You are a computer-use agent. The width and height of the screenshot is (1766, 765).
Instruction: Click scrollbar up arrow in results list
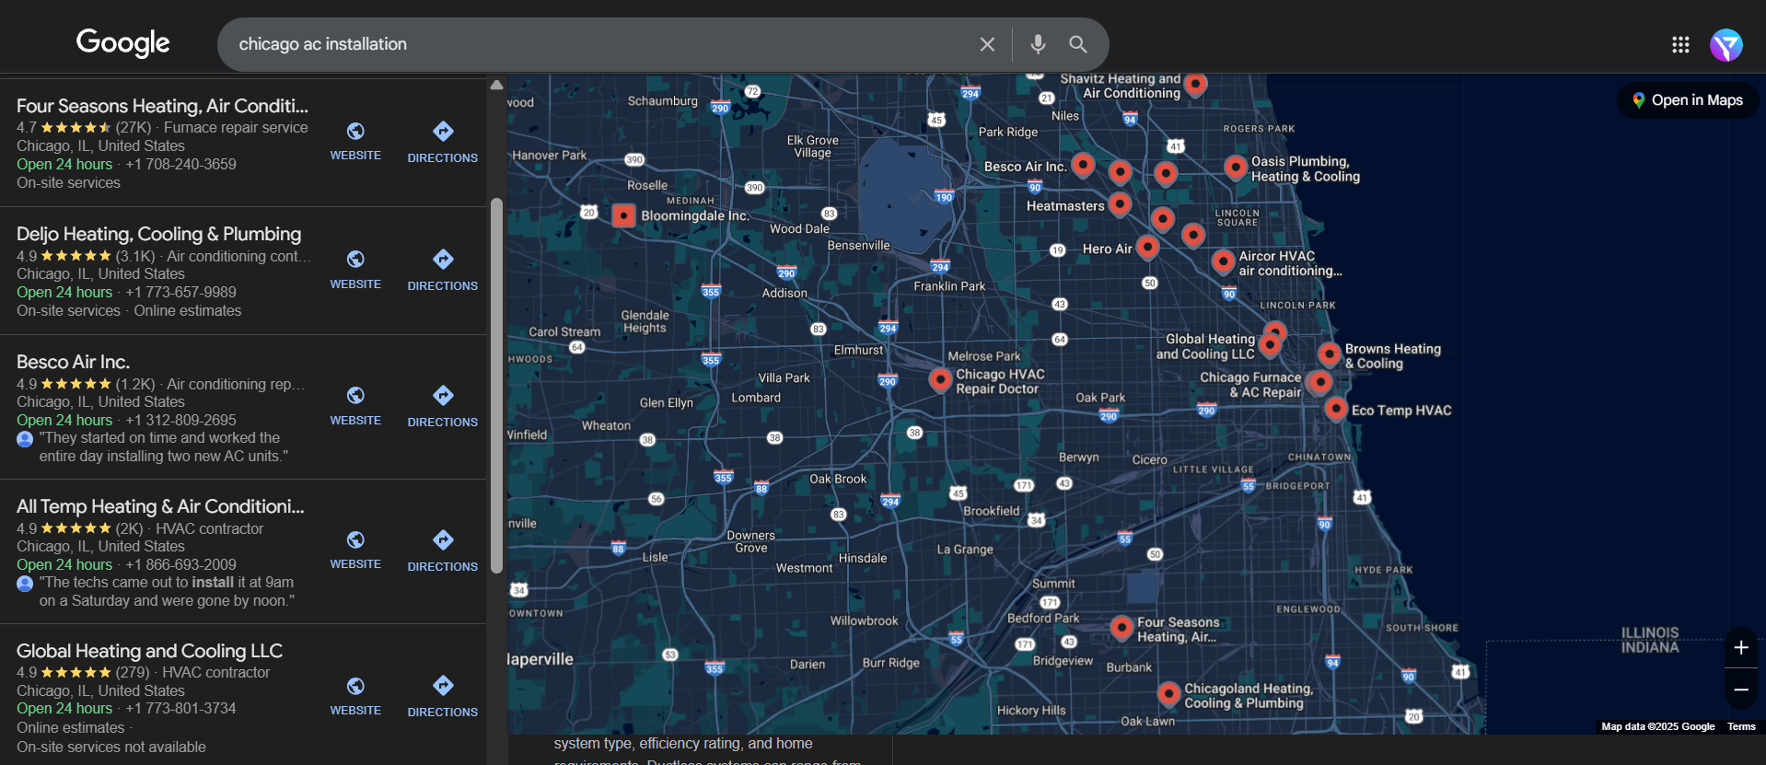pos(496,85)
